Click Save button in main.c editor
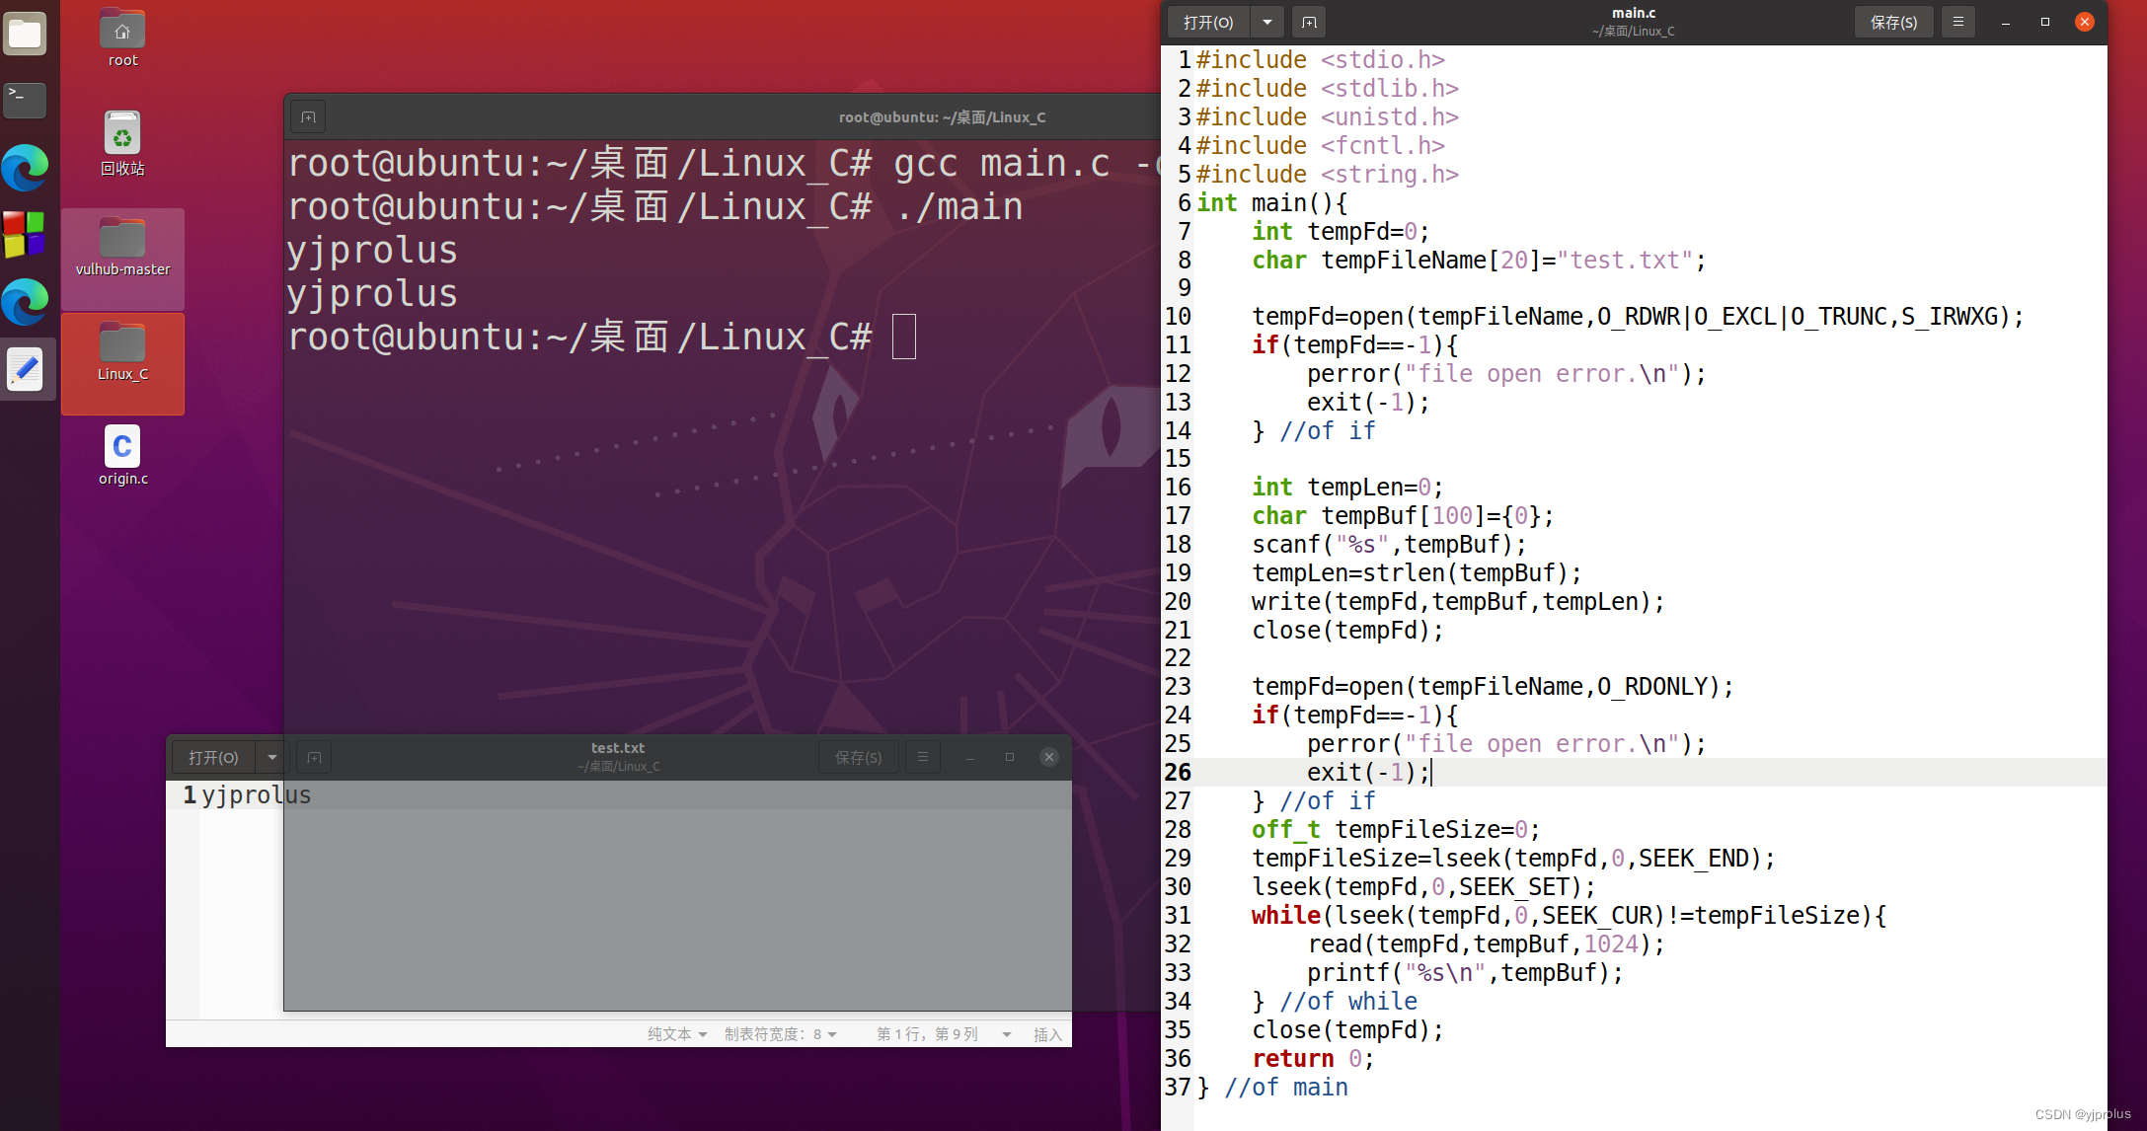The image size is (2147, 1131). pyautogui.click(x=1893, y=22)
